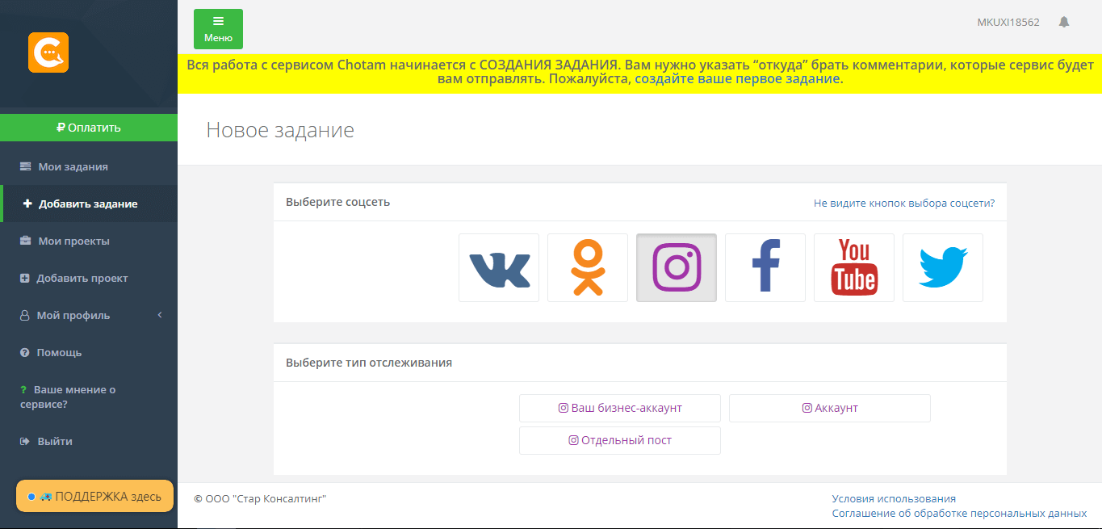Open Мои задания in the sidebar
The height and width of the screenshot is (529, 1102).
[73, 166]
